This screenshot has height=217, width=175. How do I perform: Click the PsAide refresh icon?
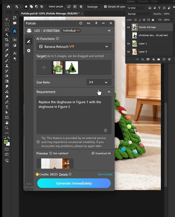(x=81, y=23)
